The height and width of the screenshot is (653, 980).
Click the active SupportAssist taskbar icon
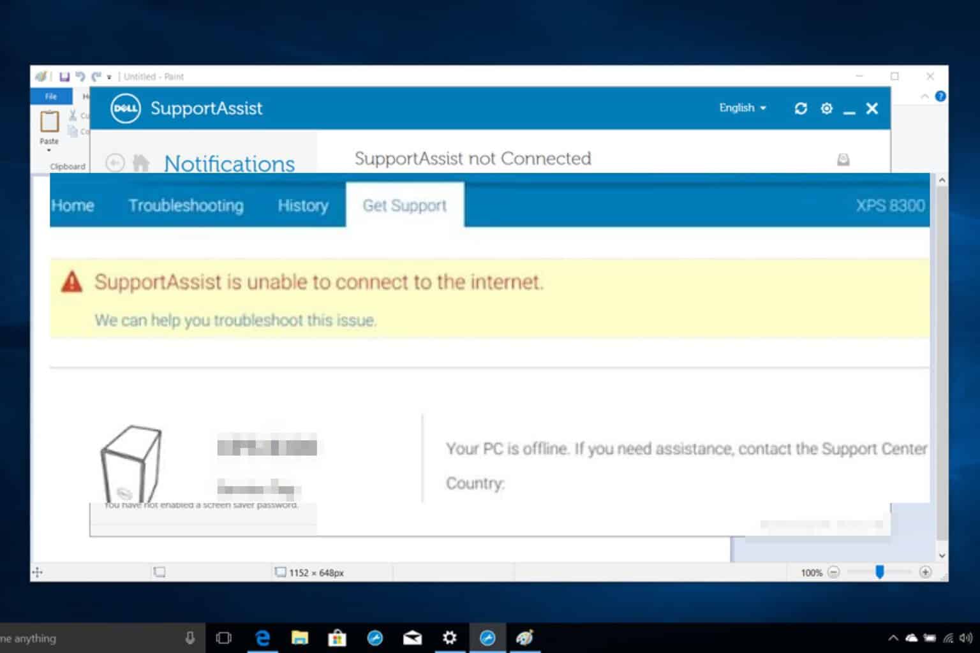pos(487,638)
